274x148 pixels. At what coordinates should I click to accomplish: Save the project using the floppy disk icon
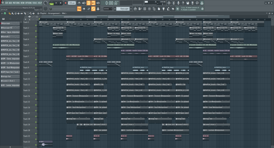(x=188, y=3)
